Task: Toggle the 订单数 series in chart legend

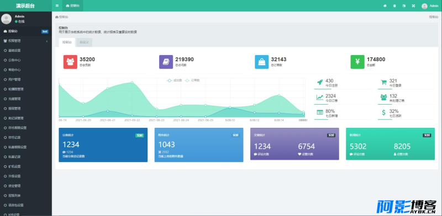Action: click(x=192, y=80)
